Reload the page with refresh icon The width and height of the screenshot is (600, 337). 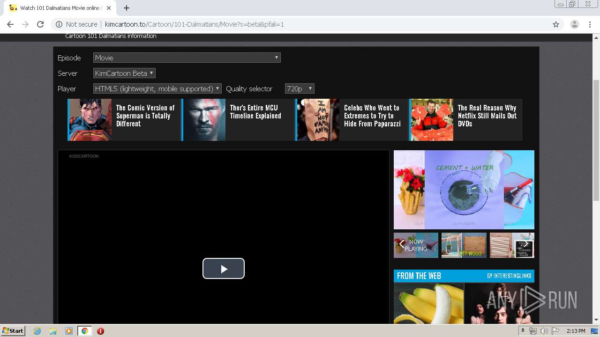[40, 24]
